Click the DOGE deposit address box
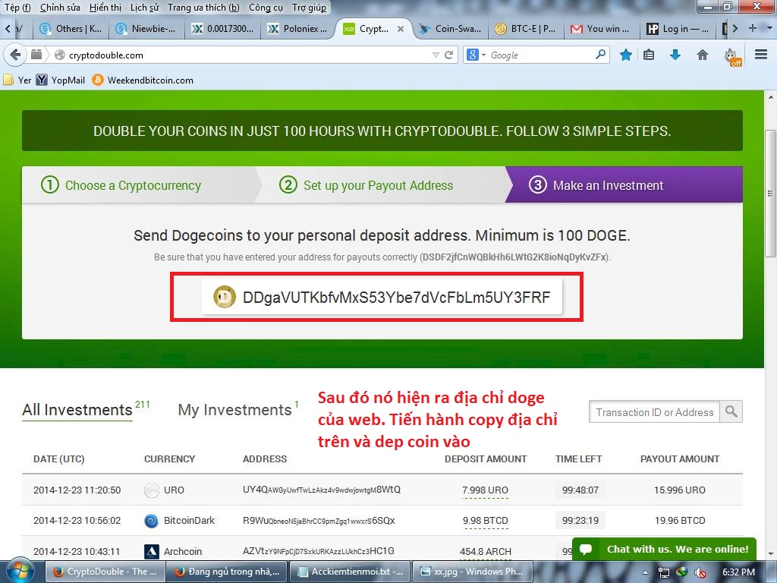Screen dimensions: 777x583 (x=382, y=297)
